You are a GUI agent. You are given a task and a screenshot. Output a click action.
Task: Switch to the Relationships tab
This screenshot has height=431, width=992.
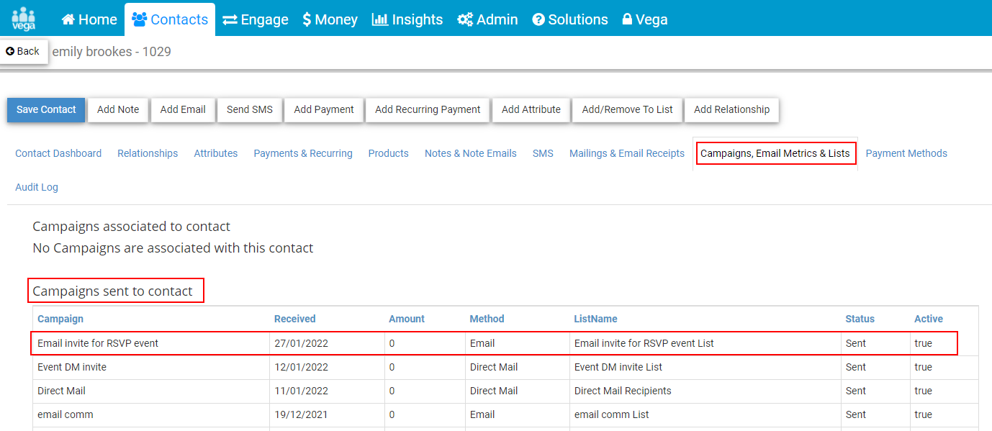[148, 153]
